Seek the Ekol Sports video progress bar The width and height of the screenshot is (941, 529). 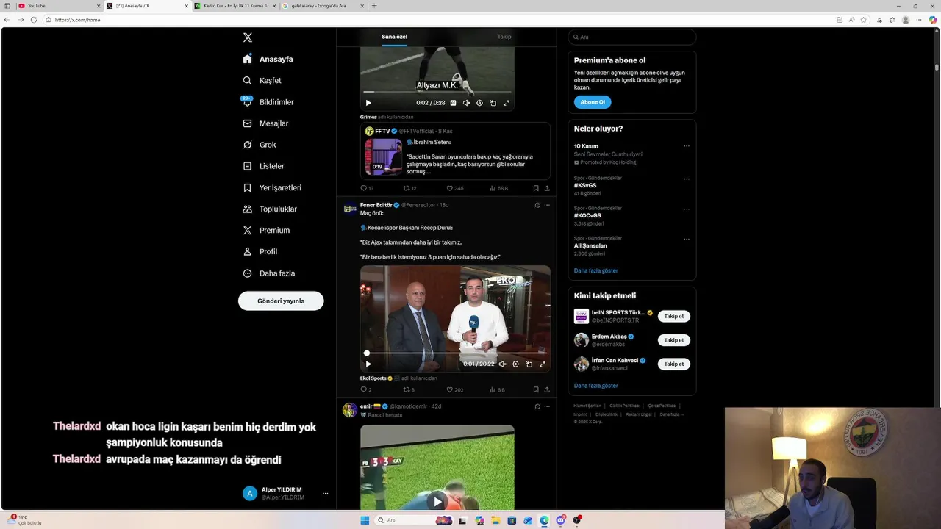[x=455, y=353]
